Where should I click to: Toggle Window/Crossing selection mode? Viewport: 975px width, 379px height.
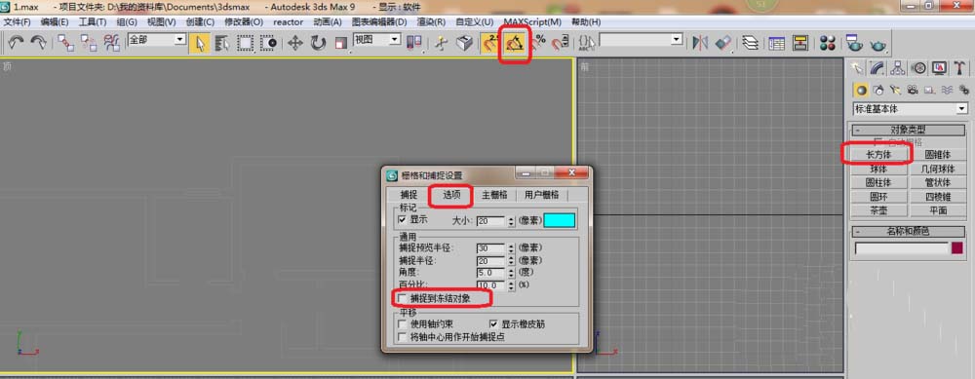269,43
